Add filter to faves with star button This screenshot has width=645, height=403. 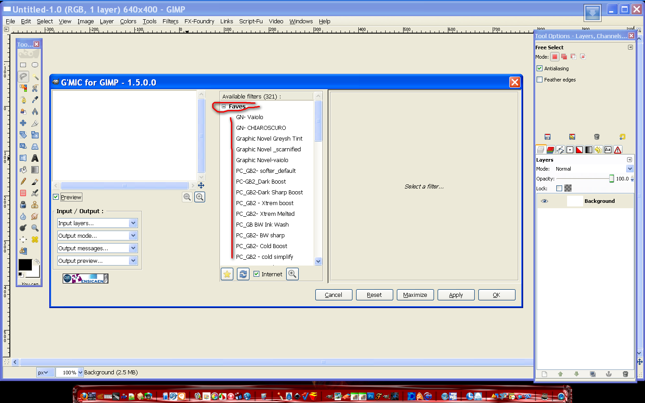[x=228, y=274]
